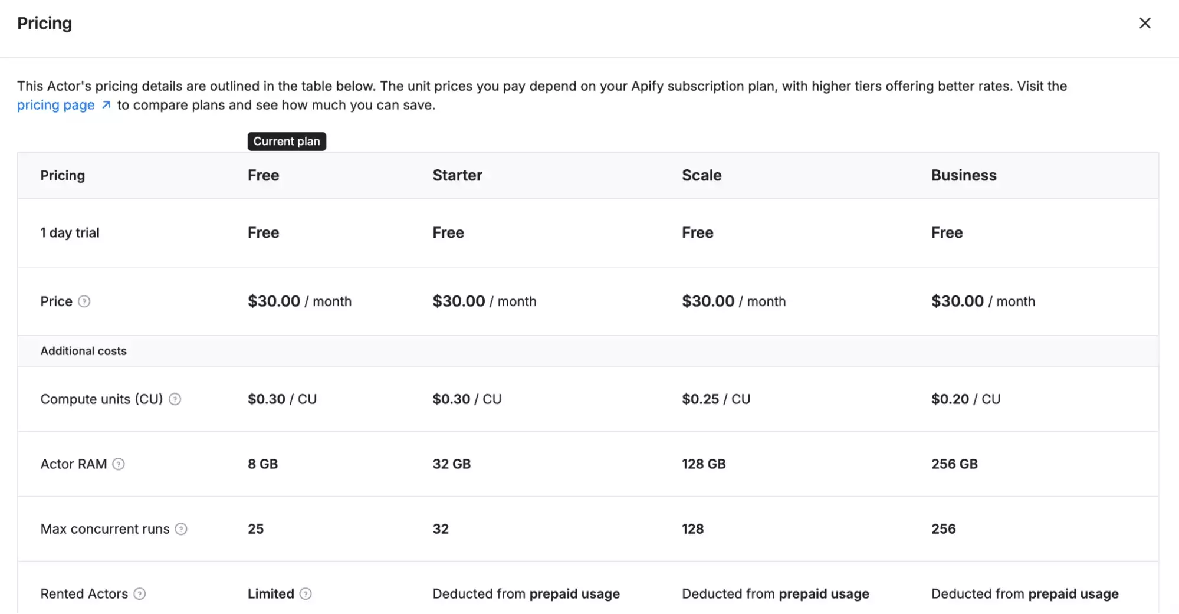Screen dimensions: 1179x614
Task: Close the Pricing dialog
Action: point(1145,23)
